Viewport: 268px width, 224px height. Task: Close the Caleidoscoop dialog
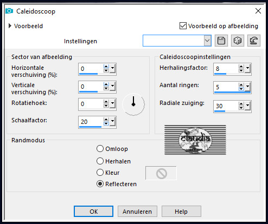258,11
